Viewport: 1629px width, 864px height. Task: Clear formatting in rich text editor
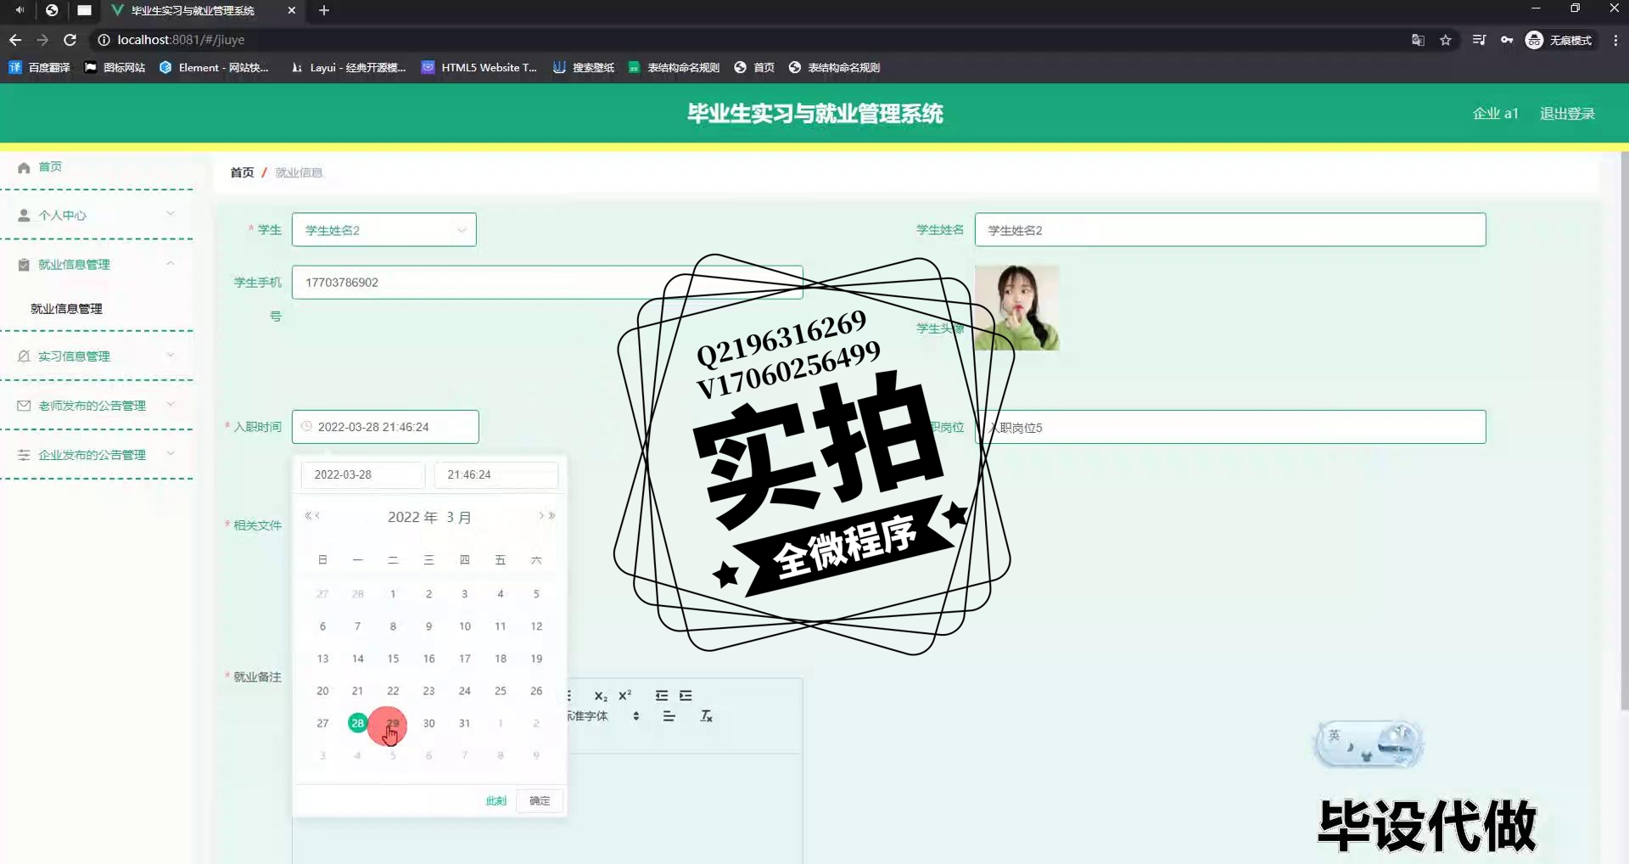point(706,716)
